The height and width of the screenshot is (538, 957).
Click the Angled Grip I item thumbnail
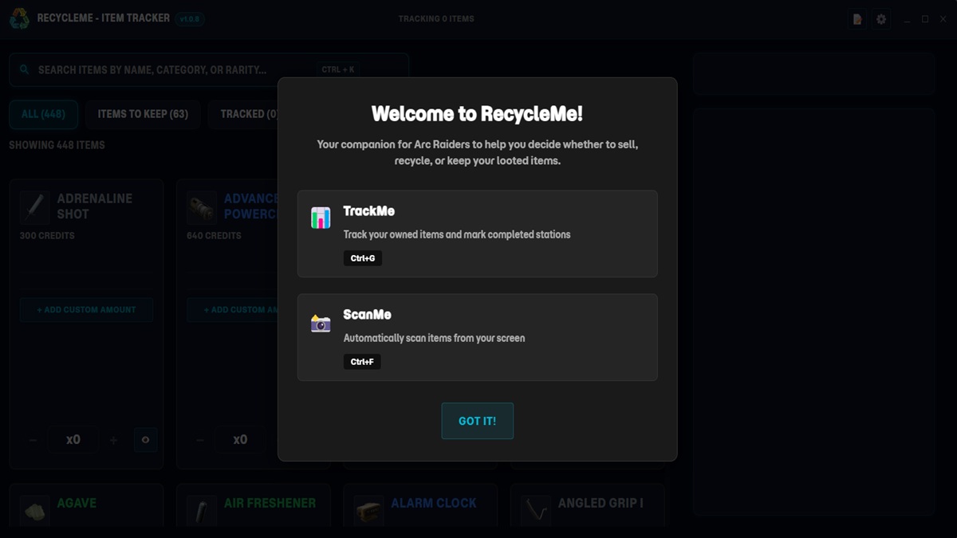tap(535, 510)
